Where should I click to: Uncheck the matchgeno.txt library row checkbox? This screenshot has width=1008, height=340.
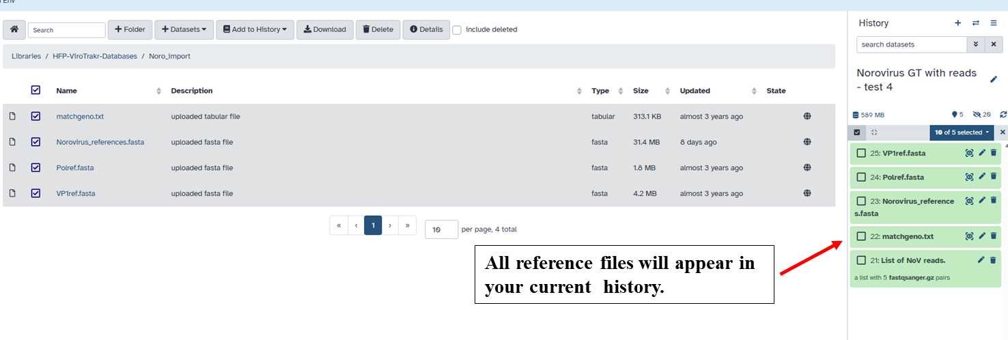[x=36, y=117]
